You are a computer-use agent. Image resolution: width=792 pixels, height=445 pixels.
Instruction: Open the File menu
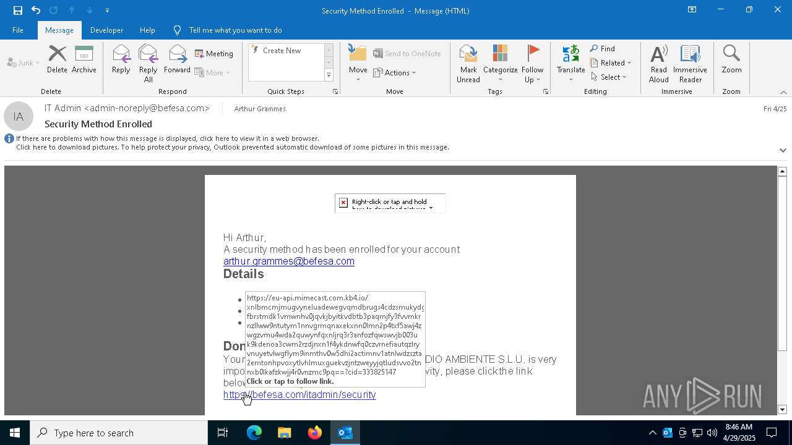[18, 30]
